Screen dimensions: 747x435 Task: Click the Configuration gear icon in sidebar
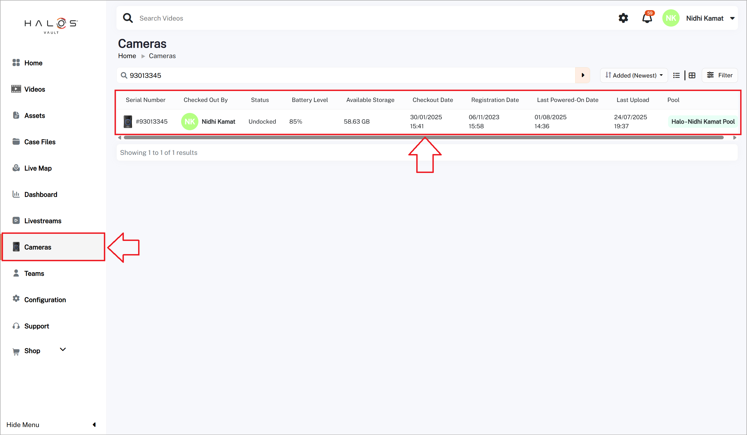(x=16, y=298)
